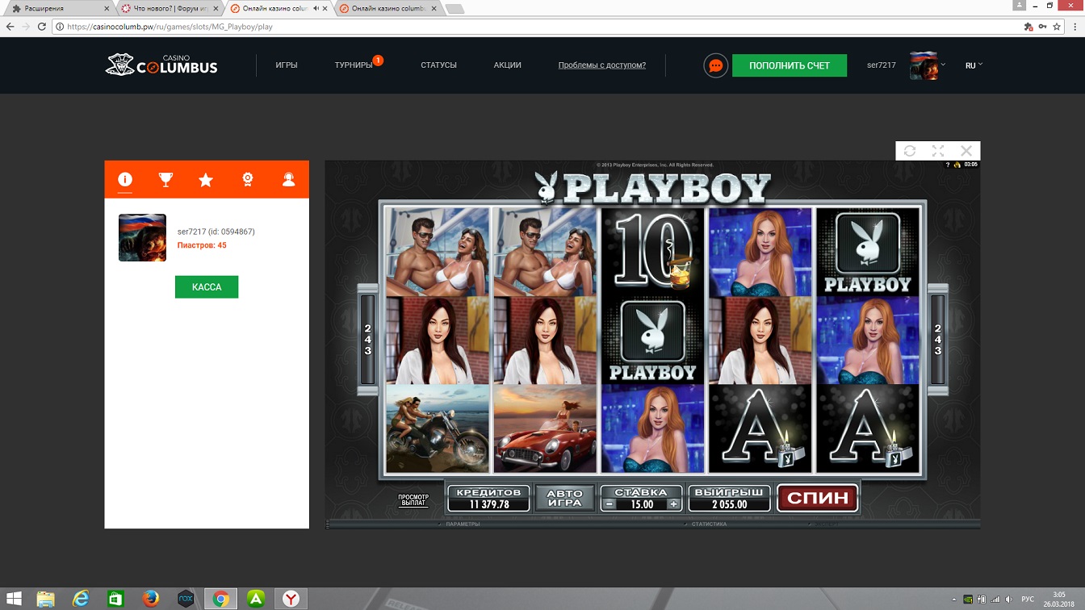Click the ser7217 username in header
Viewport: 1085px width, 610px height.
882,65
